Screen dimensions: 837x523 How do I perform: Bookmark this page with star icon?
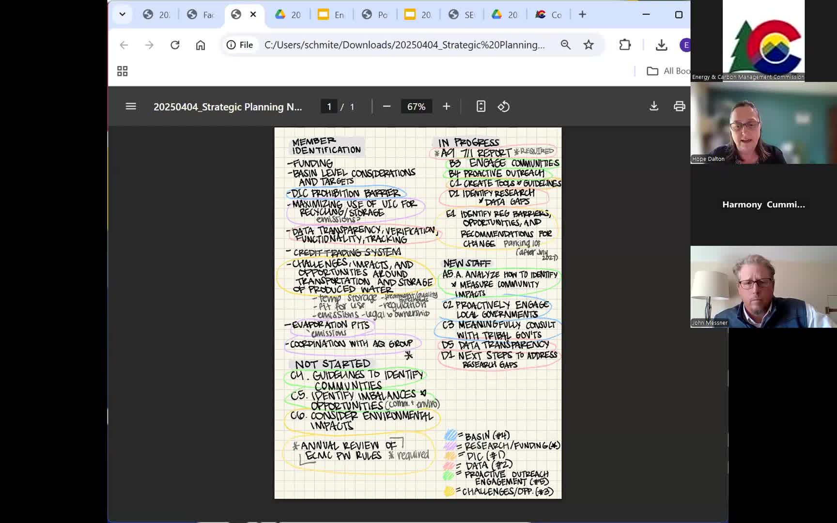pyautogui.click(x=589, y=45)
